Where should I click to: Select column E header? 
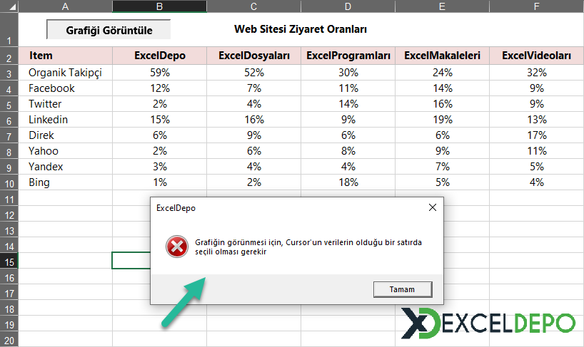pyautogui.click(x=442, y=6)
